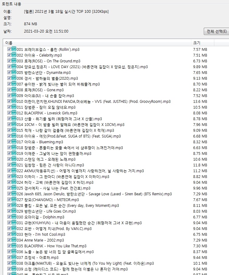Click MP3 icon of 037 조정석 아로하

[x=14, y=257]
